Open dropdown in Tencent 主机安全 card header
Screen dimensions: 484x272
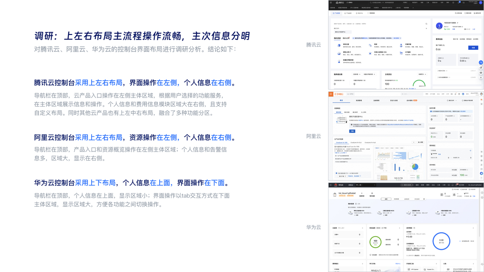click(x=422, y=74)
